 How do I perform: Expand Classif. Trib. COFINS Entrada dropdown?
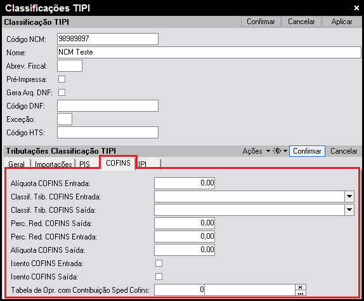tap(349, 197)
